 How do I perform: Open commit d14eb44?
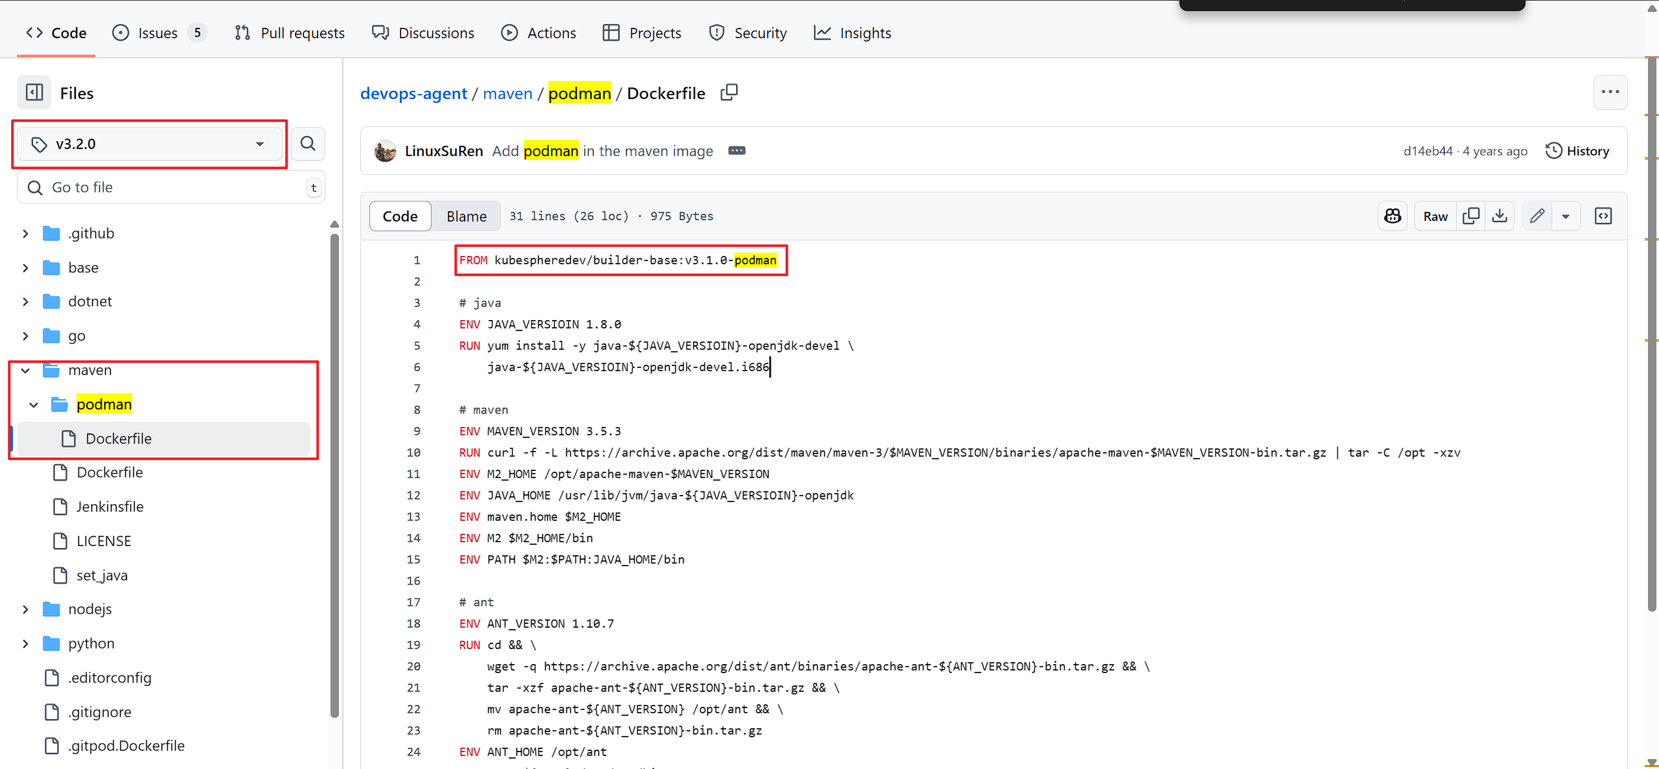click(x=1428, y=151)
